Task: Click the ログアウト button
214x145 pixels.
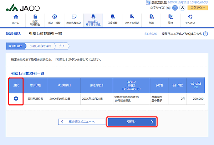Action: point(198,8)
